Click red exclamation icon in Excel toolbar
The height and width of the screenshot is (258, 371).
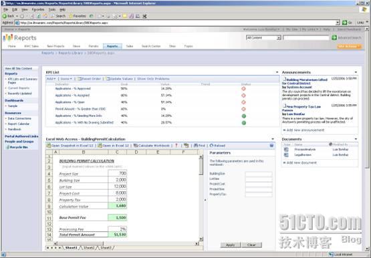tap(176, 146)
